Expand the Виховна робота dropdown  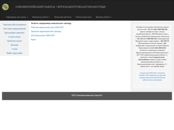tap(104, 17)
